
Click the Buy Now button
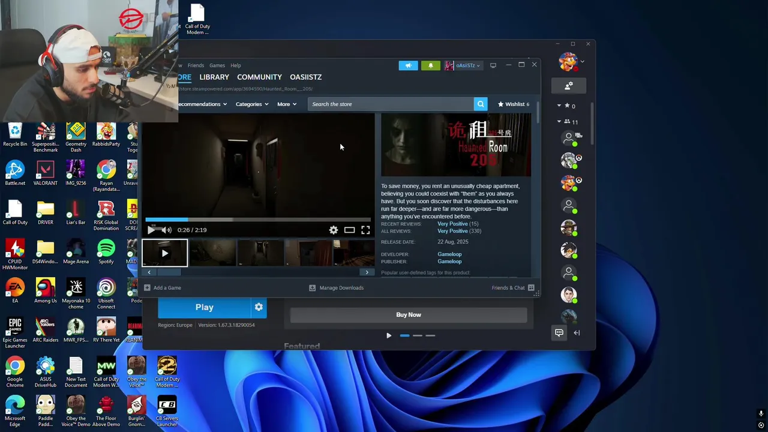[x=409, y=314]
